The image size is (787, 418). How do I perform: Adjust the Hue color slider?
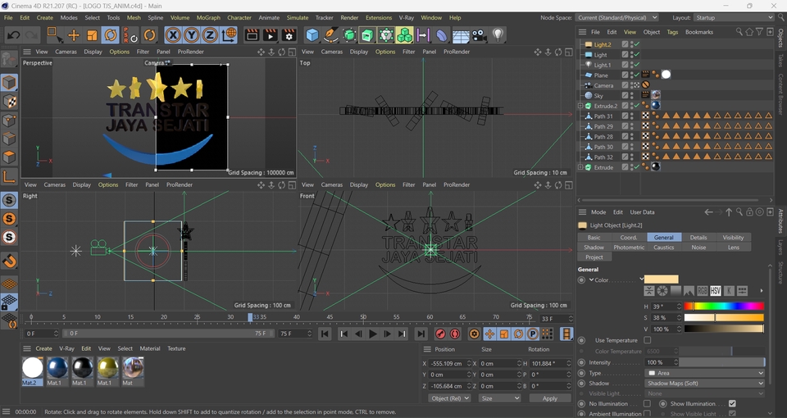tap(724, 306)
